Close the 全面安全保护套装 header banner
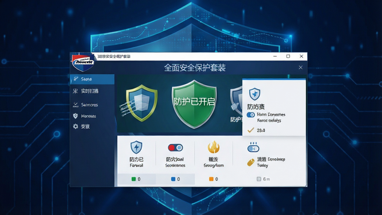Screen dimensions: 382x215 click(301, 68)
